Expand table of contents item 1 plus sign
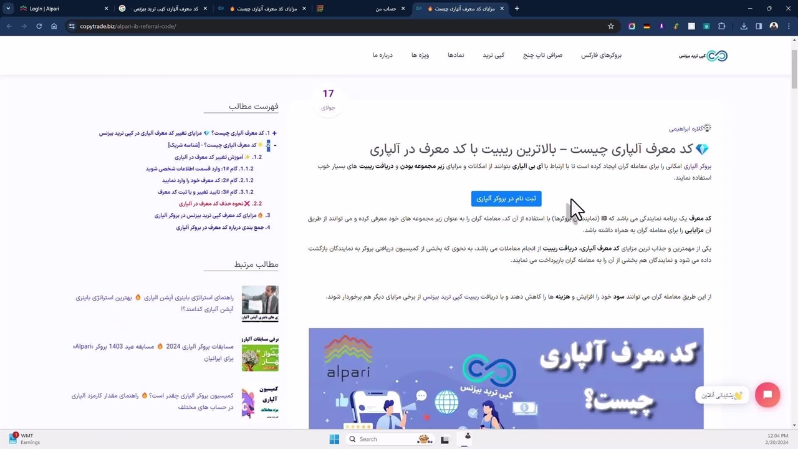 (x=274, y=133)
